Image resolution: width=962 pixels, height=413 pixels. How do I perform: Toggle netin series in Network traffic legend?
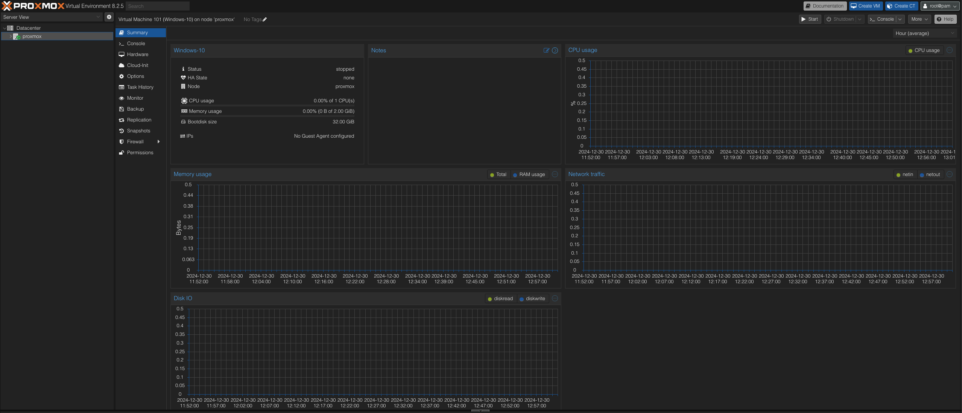click(904, 175)
